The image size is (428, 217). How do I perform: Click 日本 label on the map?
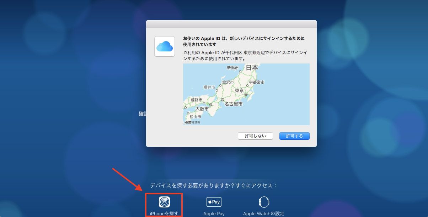(252, 67)
